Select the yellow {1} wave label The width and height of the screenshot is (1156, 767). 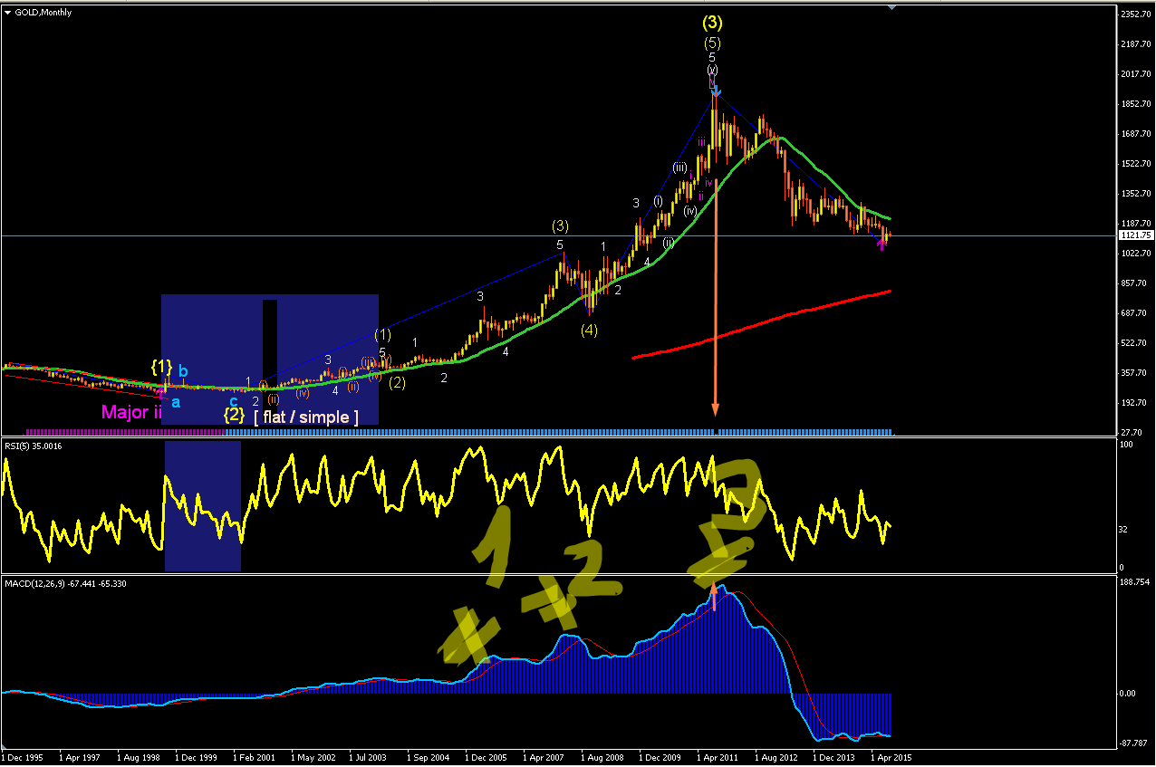pos(161,366)
